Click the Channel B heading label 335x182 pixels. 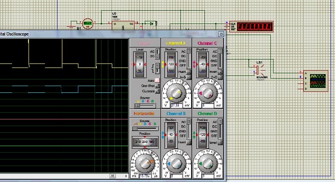coord(176,114)
